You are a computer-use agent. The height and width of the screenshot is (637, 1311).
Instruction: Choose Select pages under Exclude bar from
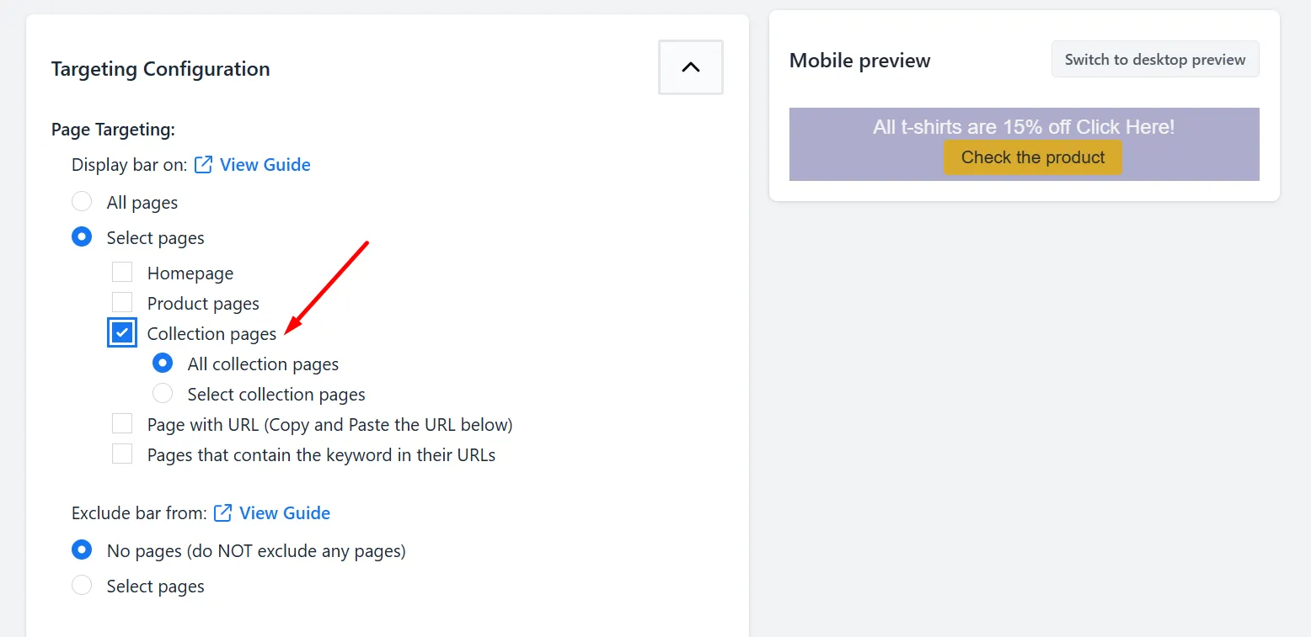click(x=82, y=586)
